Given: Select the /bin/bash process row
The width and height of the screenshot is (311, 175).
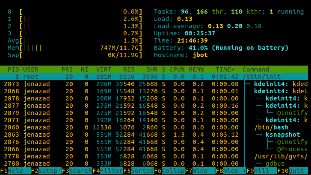Looking at the screenshot, I should (x=154, y=127).
